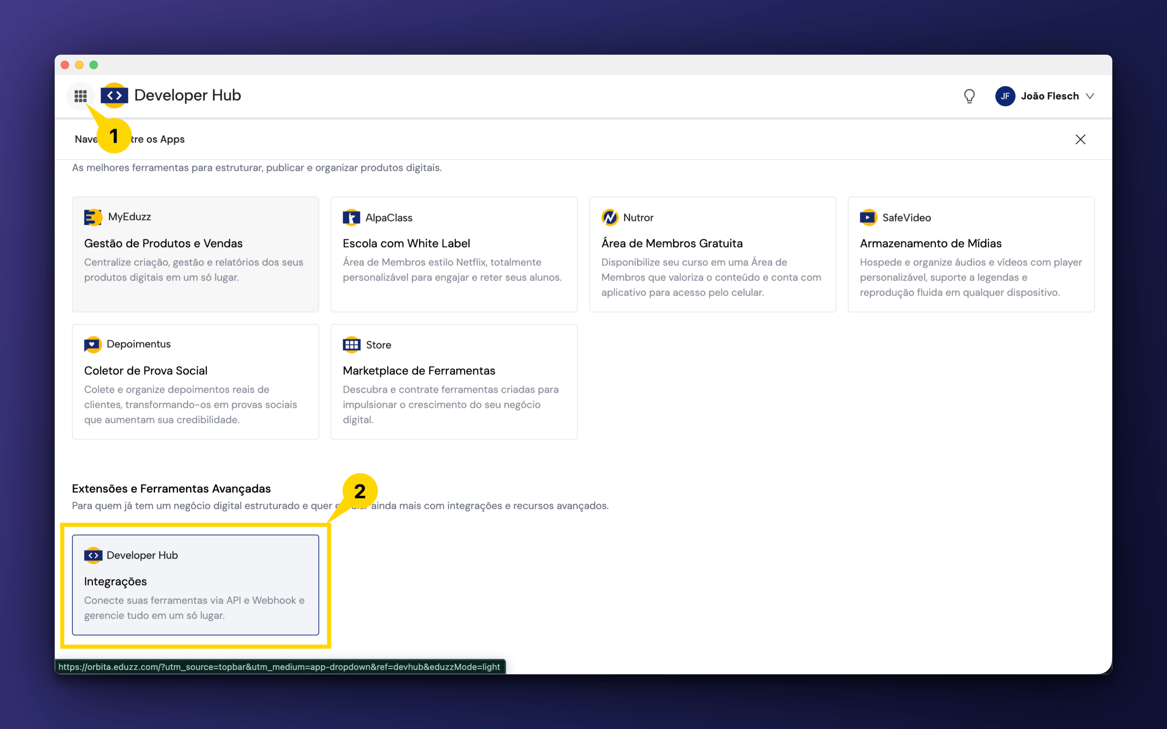The image size is (1167, 729).
Task: Click the Developer Hub header title
Action: click(x=187, y=95)
